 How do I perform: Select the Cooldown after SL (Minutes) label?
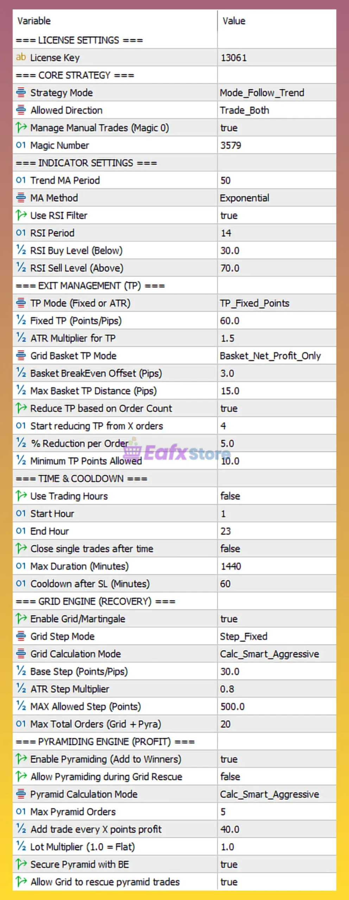(90, 584)
